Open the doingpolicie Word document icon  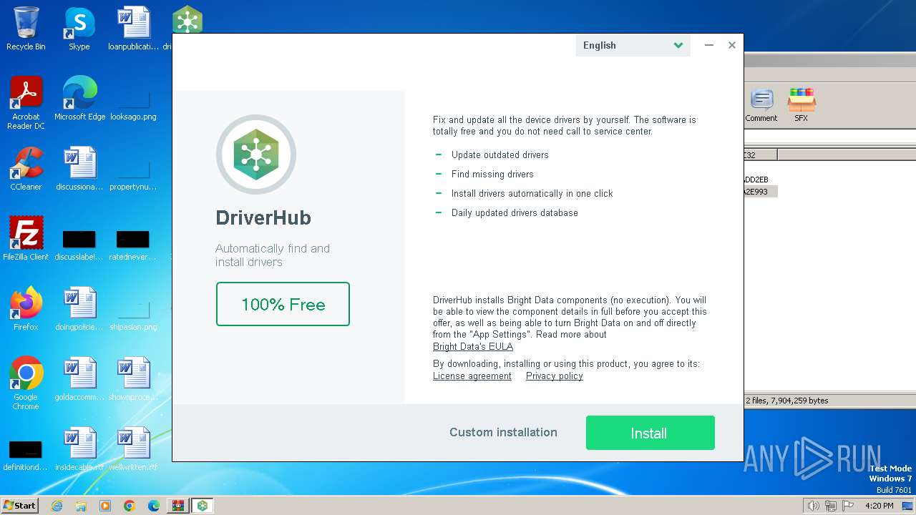(79, 309)
